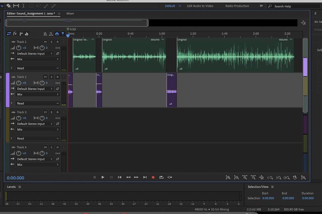
Task: Toggle loop playback in transport bar
Action: (161, 177)
